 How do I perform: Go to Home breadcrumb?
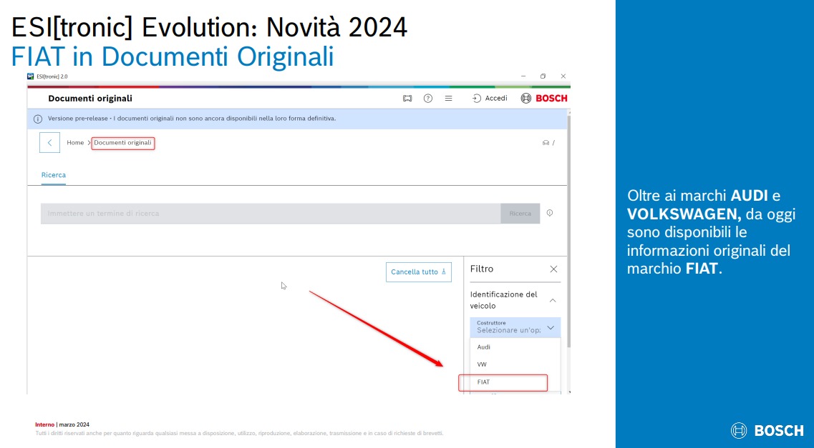[x=75, y=142]
